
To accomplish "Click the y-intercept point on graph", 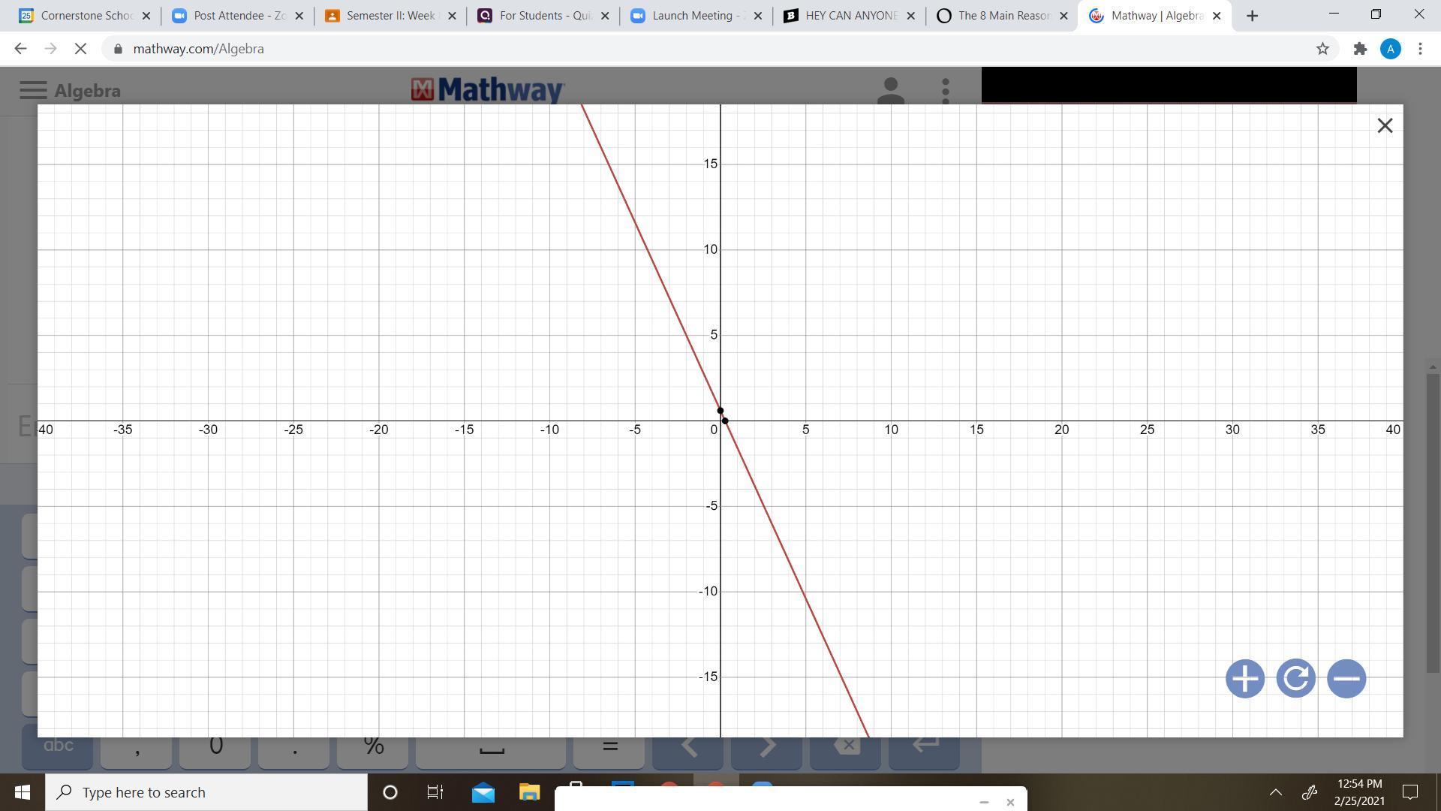I will (x=720, y=411).
